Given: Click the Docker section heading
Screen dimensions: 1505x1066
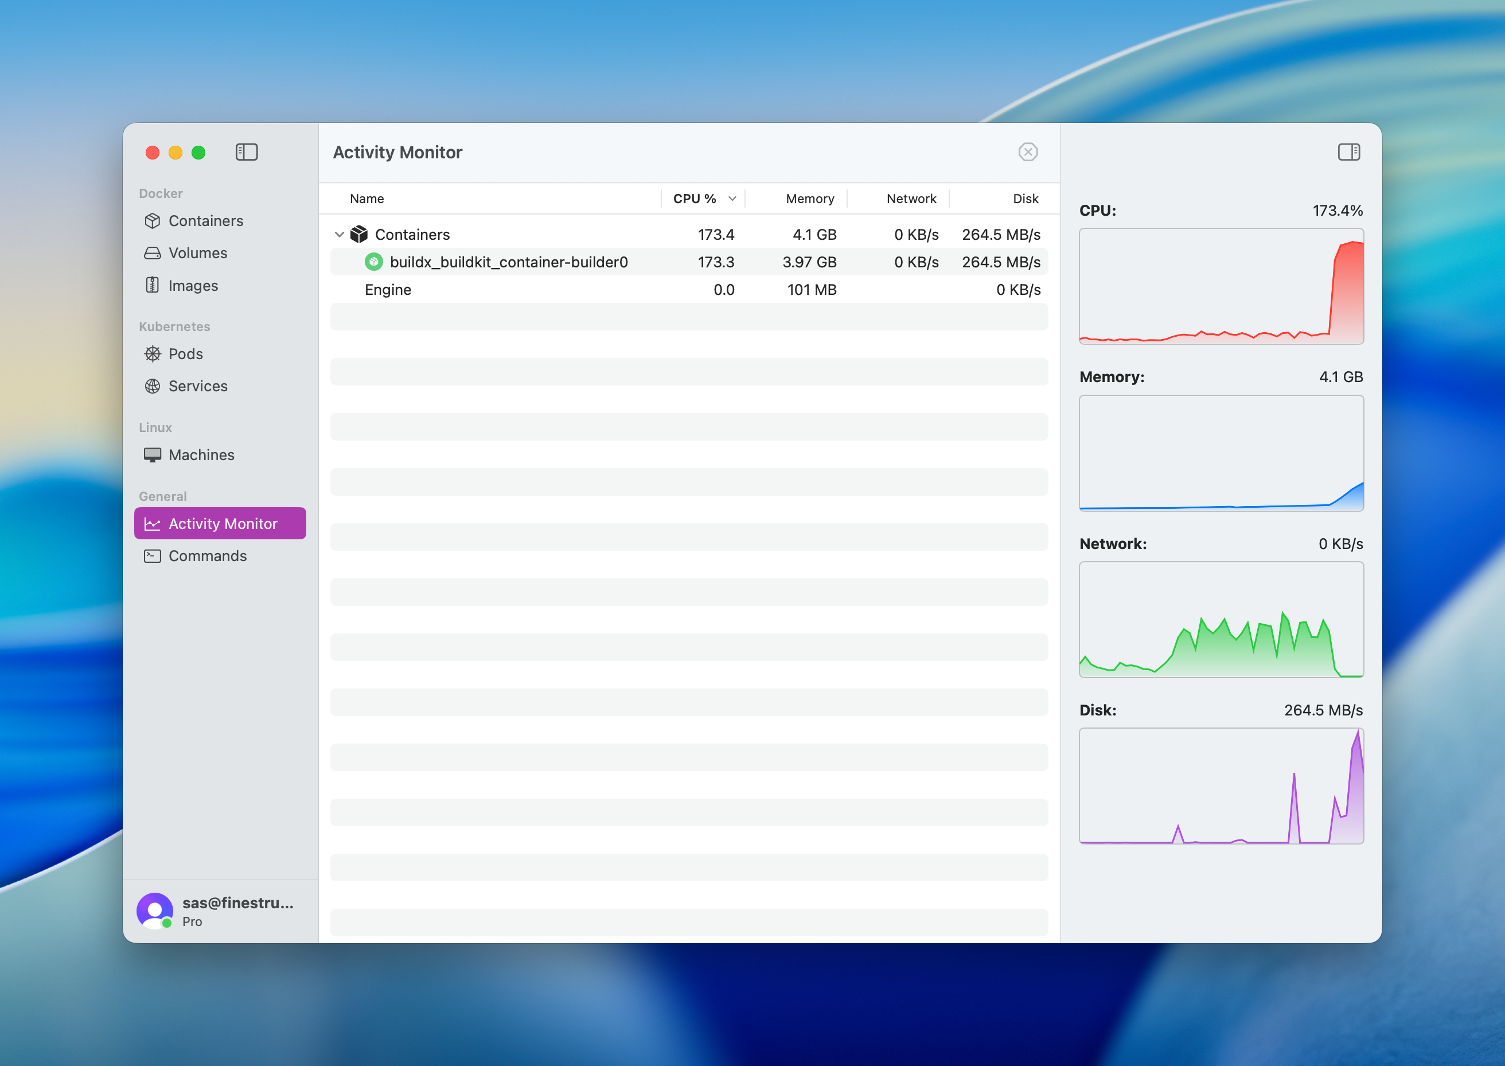Looking at the screenshot, I should (x=161, y=194).
